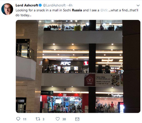Viewport: 142px width, 123px height.
Task: Open the @LordAshcroft handle link
Action: [54, 5]
